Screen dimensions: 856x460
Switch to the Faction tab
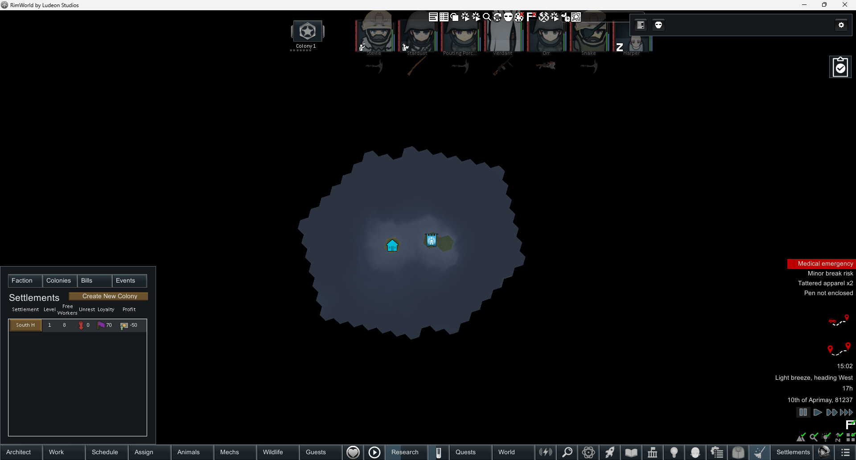(25, 280)
